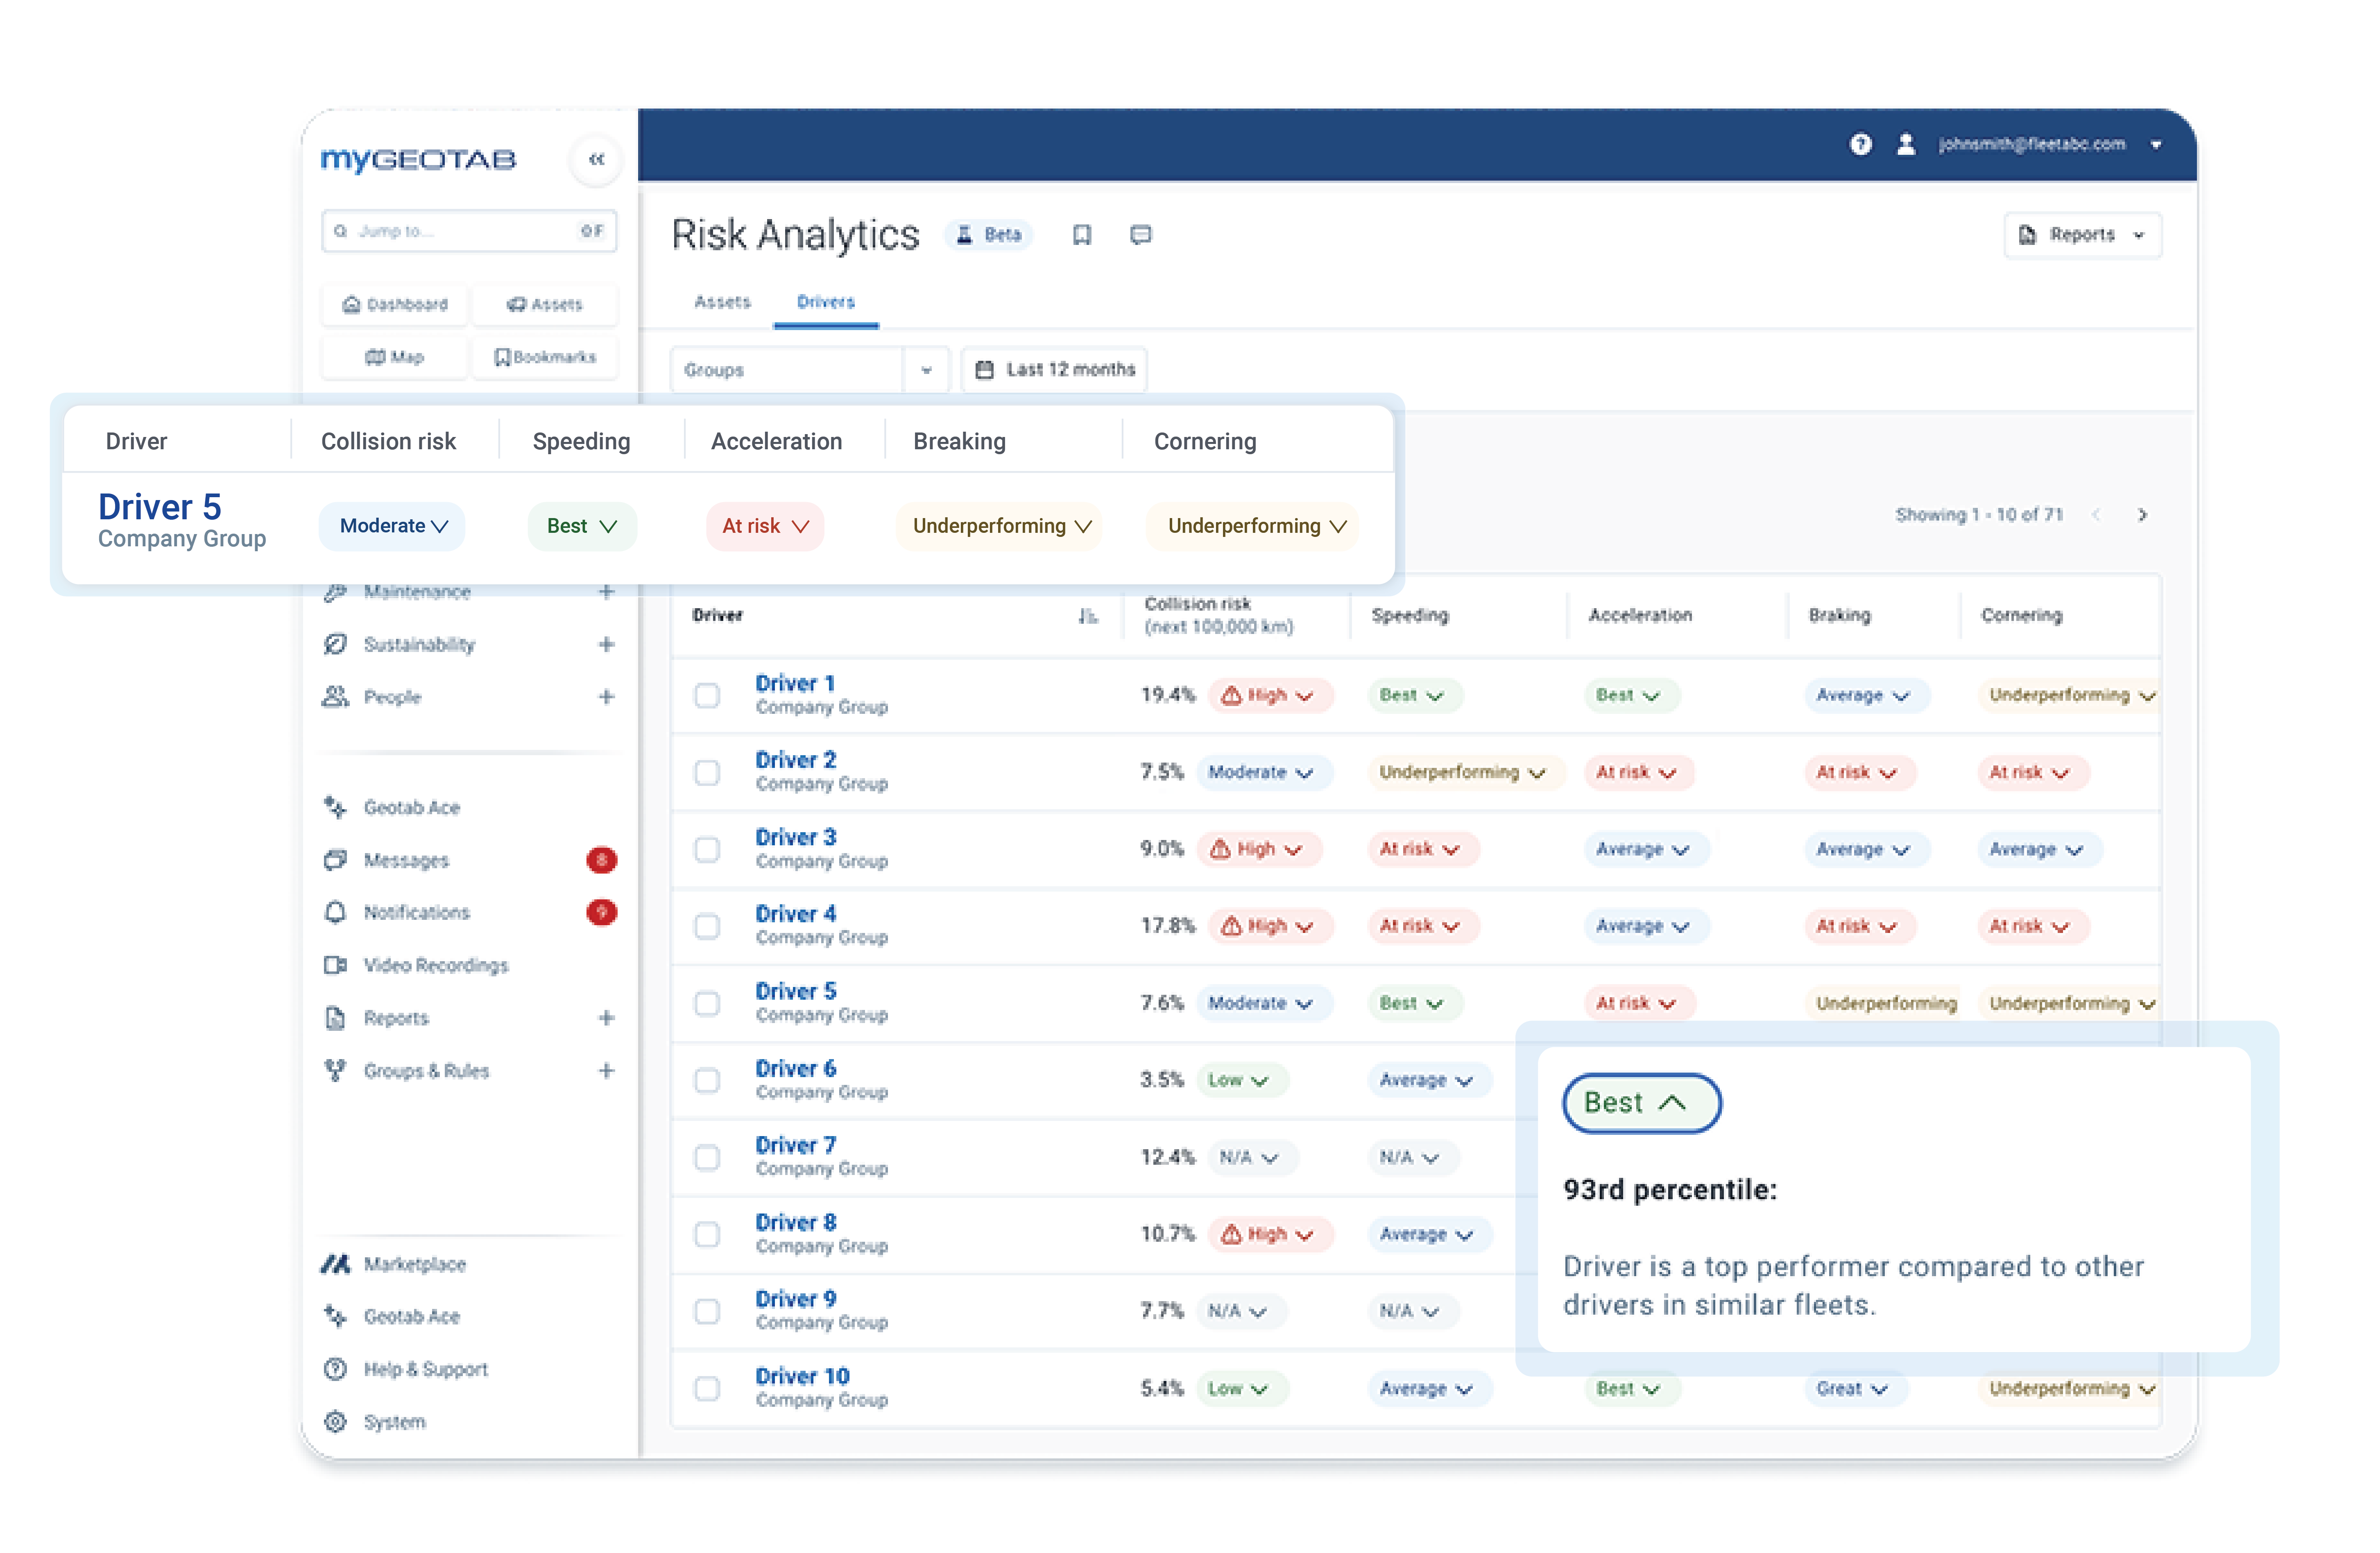2380x1553 pixels.
Task: Open the Groups filter dropdown
Action: click(x=925, y=369)
